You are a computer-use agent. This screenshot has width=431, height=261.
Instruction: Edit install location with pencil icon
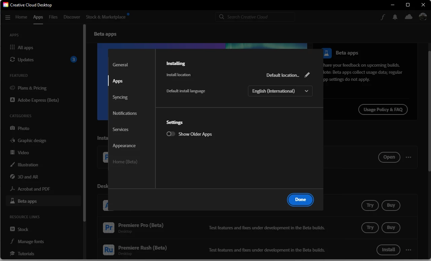point(307,75)
